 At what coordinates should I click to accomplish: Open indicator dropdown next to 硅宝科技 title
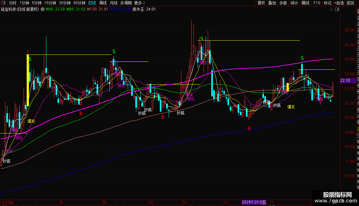[x=43, y=10]
